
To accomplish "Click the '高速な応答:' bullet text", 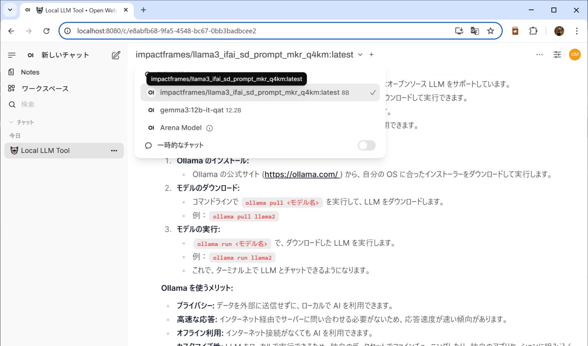I will [197, 320].
